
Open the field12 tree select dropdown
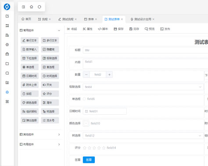143,136
